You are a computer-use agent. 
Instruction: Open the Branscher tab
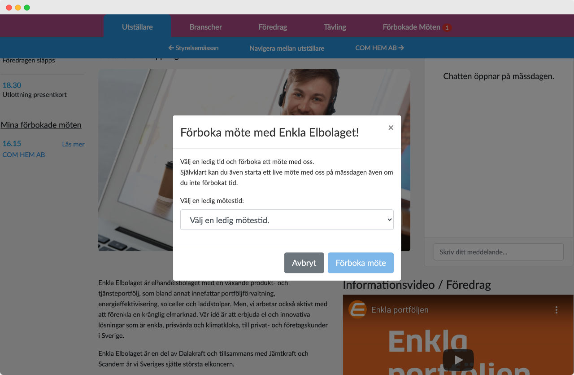[206, 27]
